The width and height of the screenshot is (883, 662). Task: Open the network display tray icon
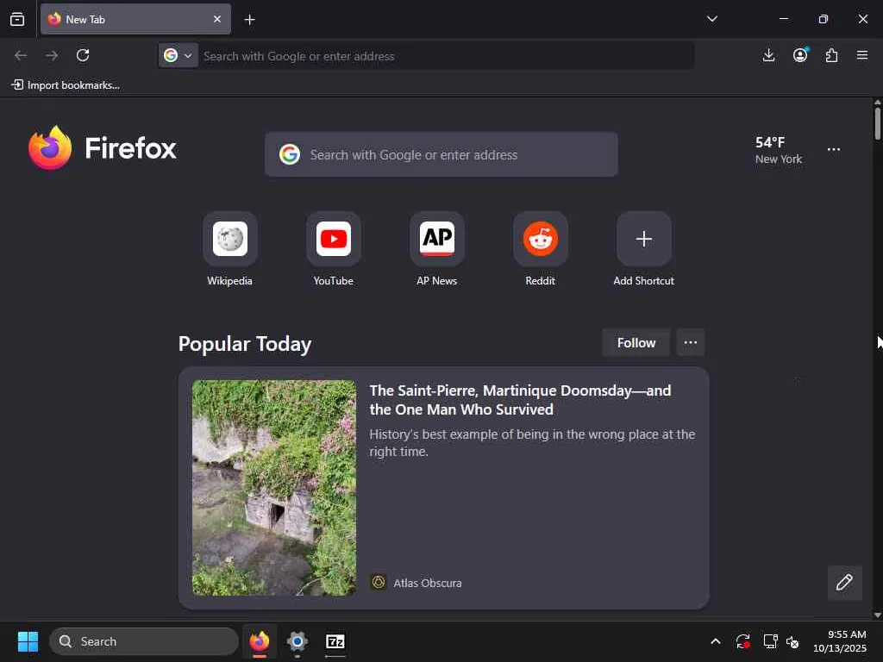(770, 641)
